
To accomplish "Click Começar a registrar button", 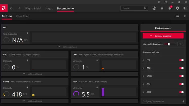I will click(x=163, y=36).
